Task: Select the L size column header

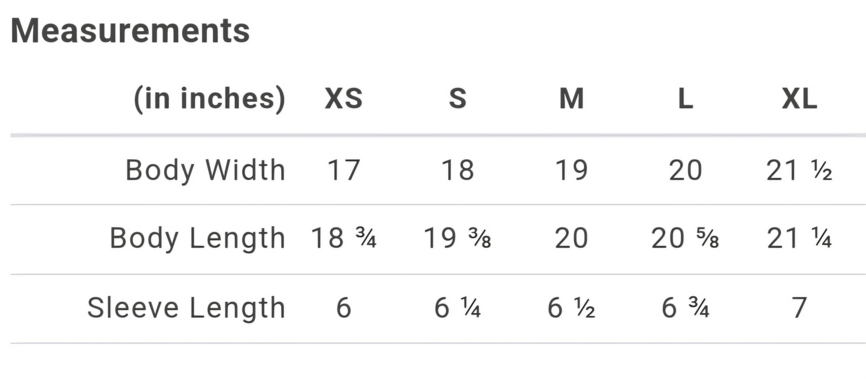Action: tap(685, 99)
